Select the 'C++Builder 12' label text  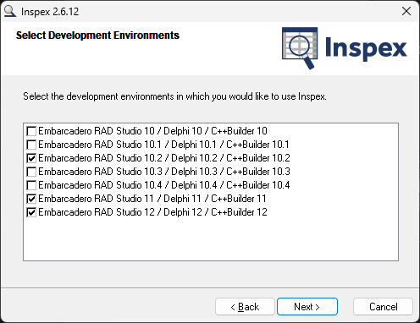pos(239,212)
